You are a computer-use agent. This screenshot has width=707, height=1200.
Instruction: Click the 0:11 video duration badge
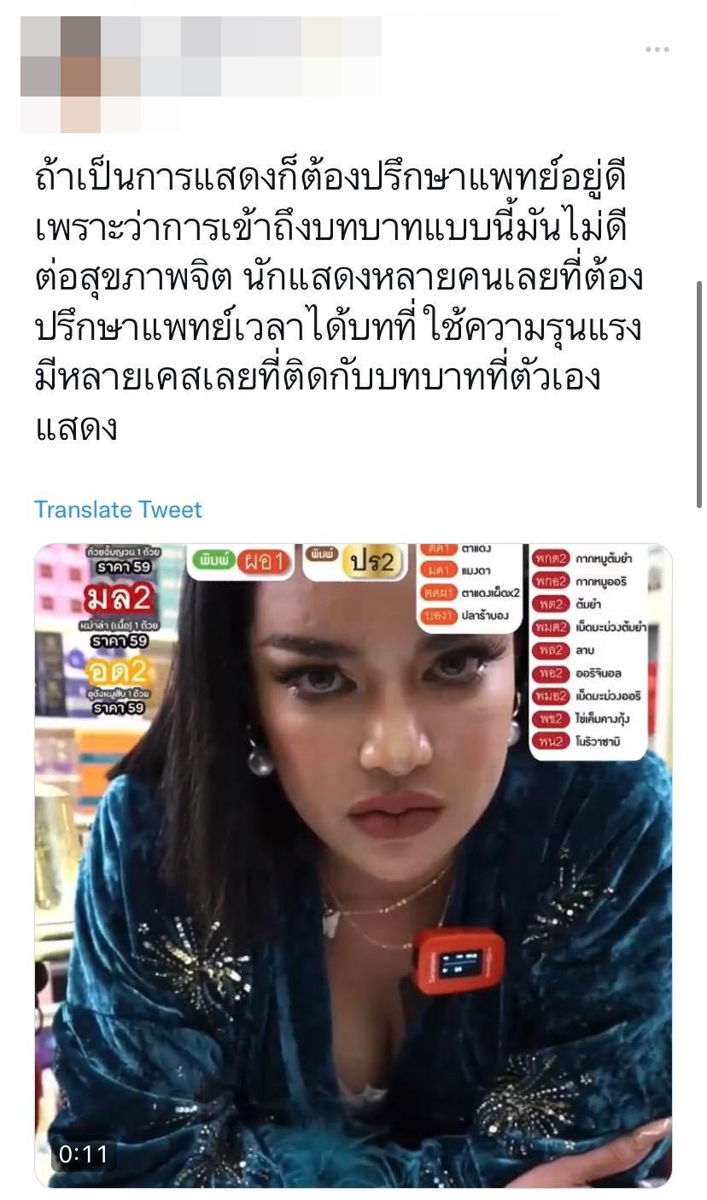pyautogui.click(x=83, y=1154)
